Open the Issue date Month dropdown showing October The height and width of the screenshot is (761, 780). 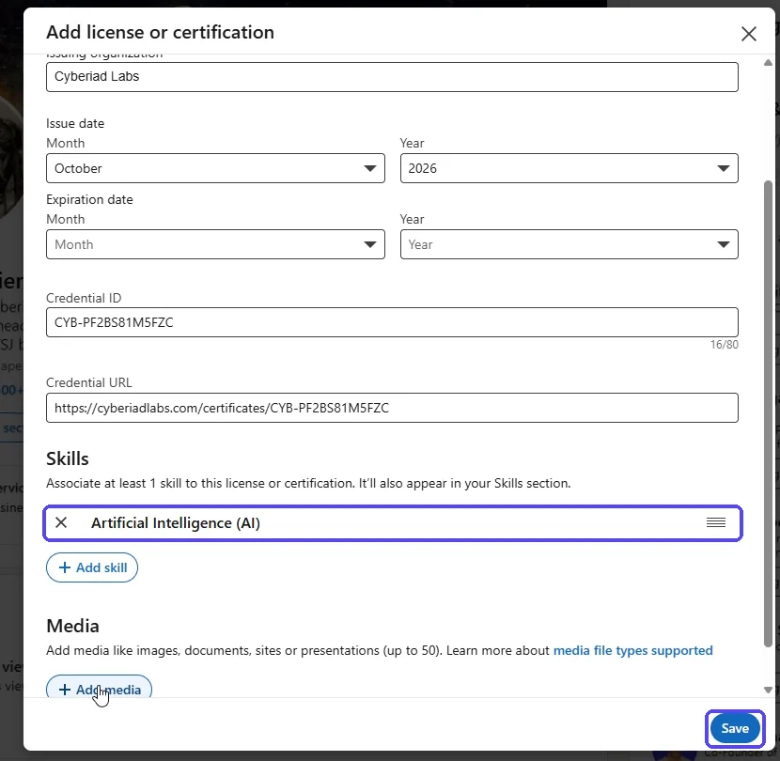tap(215, 168)
